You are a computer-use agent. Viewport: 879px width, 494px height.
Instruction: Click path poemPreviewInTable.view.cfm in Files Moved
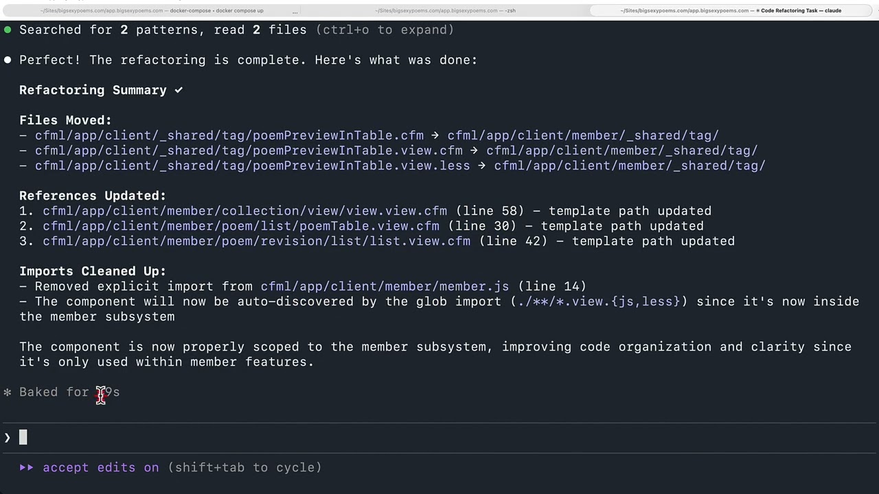[249, 150]
